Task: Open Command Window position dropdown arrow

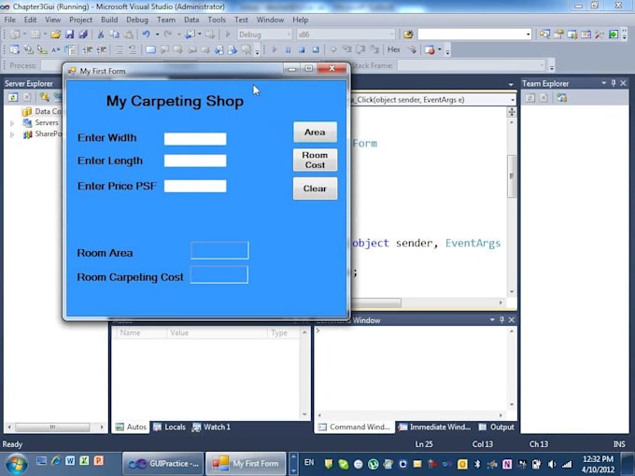Action: pyautogui.click(x=492, y=320)
